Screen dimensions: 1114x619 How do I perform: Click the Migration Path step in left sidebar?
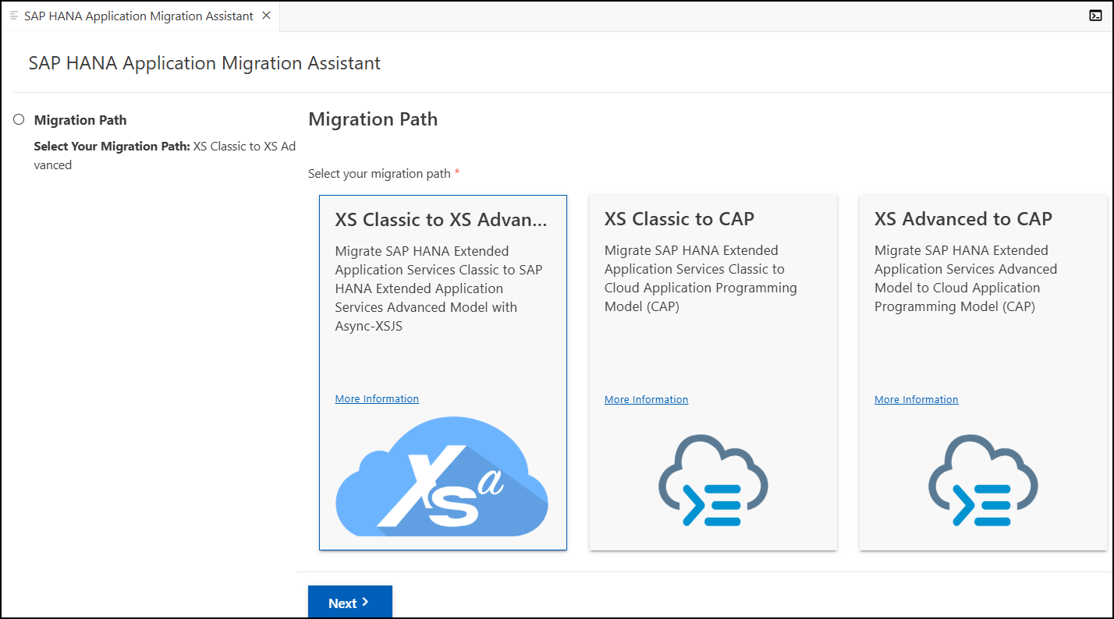coord(80,120)
